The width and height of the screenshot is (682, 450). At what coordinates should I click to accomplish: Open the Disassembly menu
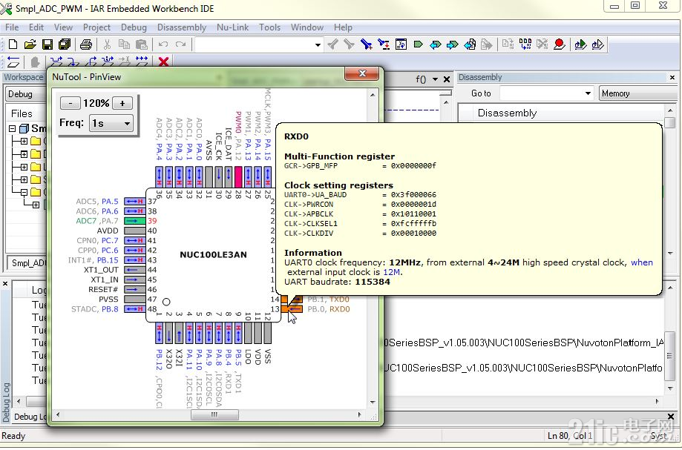182,27
